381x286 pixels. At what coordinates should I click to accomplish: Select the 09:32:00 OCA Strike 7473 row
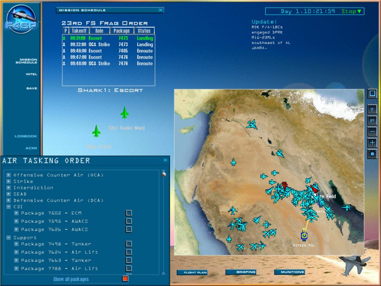click(x=109, y=44)
